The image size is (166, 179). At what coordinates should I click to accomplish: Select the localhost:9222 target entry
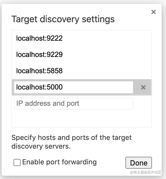point(39,38)
